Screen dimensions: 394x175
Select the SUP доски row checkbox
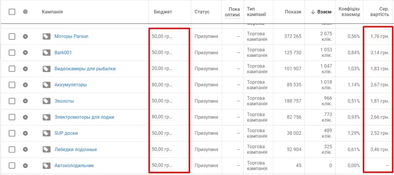point(12,133)
